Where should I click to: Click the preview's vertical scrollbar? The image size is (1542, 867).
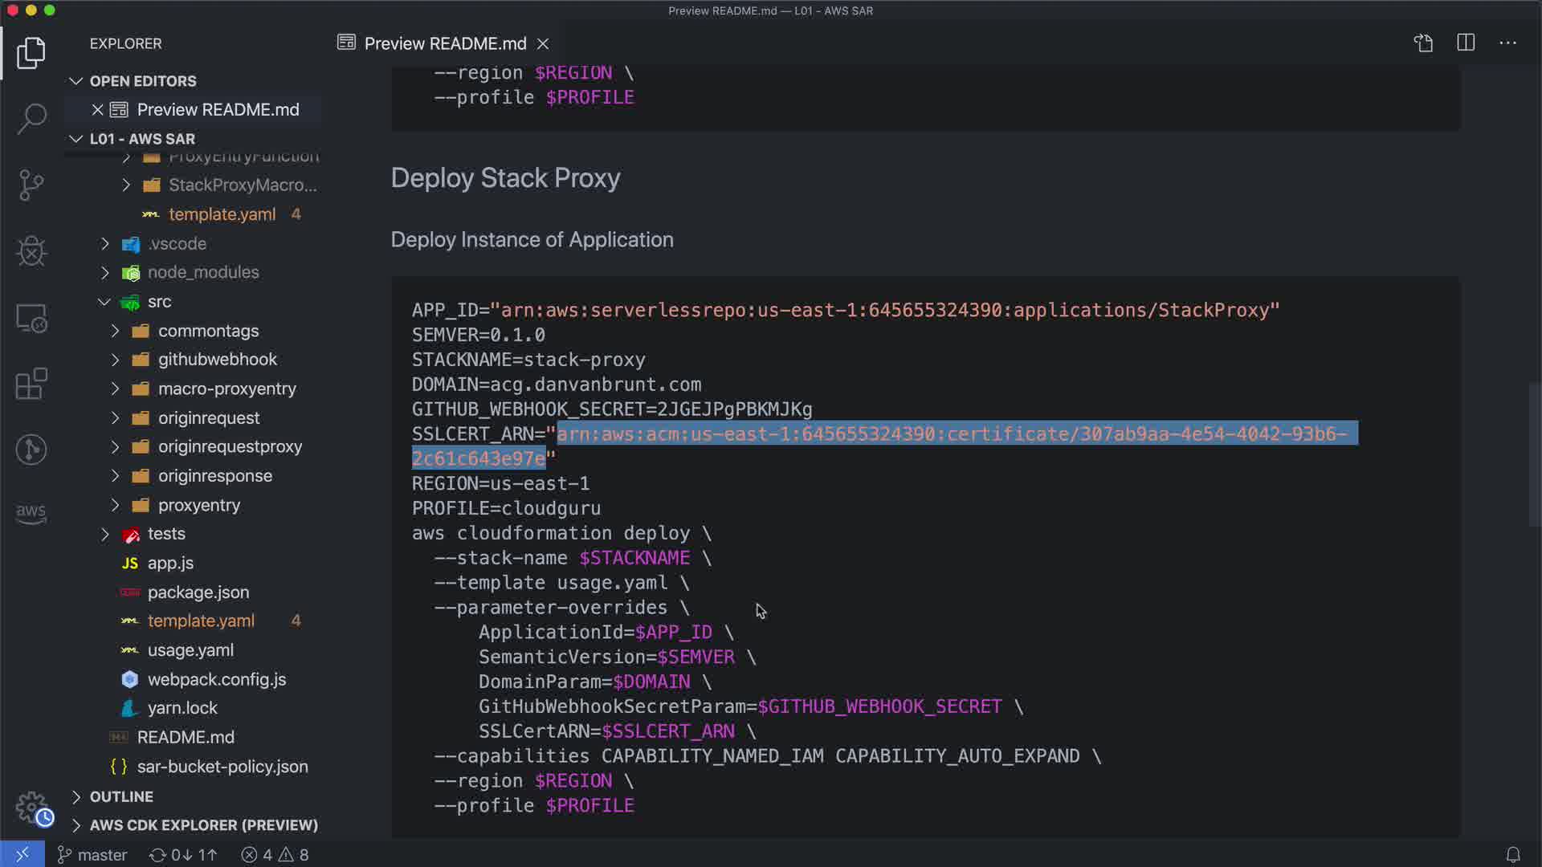point(1534,455)
